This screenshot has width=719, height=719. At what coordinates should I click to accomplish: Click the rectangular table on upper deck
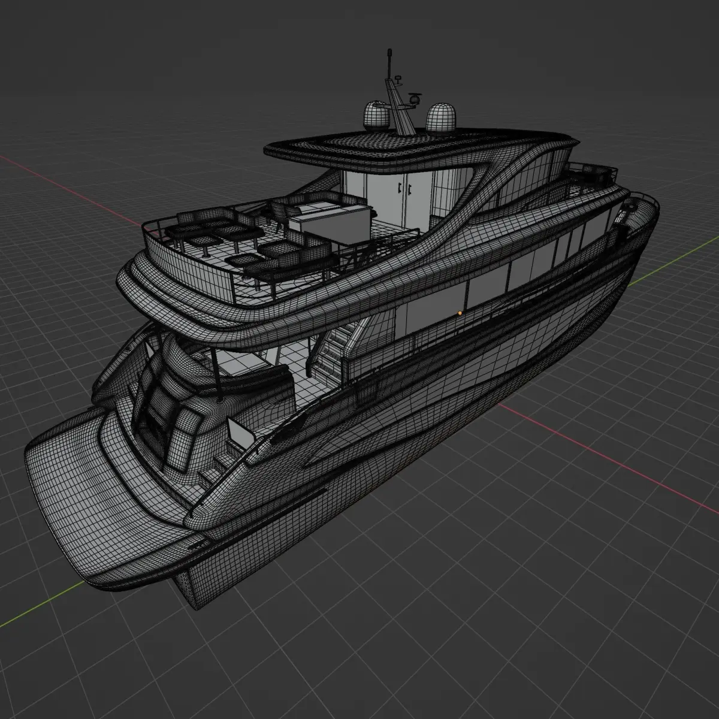pyautogui.click(x=330, y=225)
